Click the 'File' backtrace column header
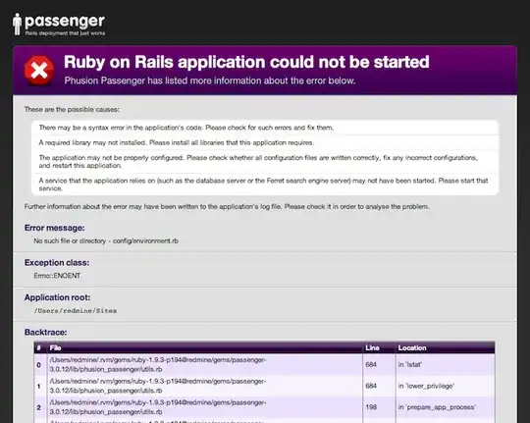 [55, 348]
